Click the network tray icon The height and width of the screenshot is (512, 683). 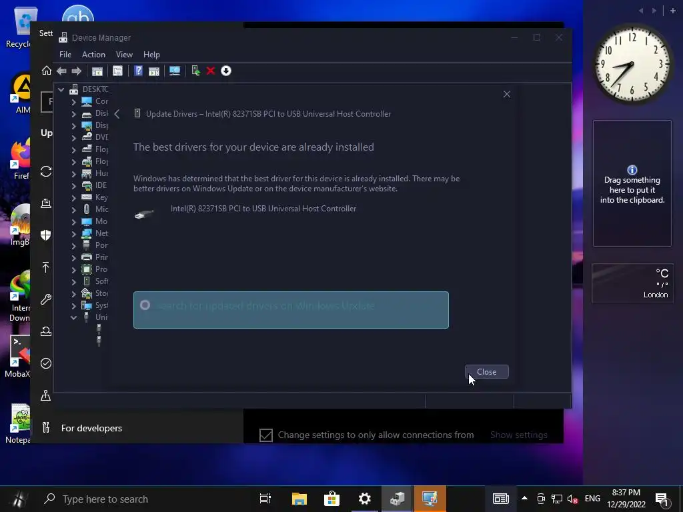tap(557, 499)
